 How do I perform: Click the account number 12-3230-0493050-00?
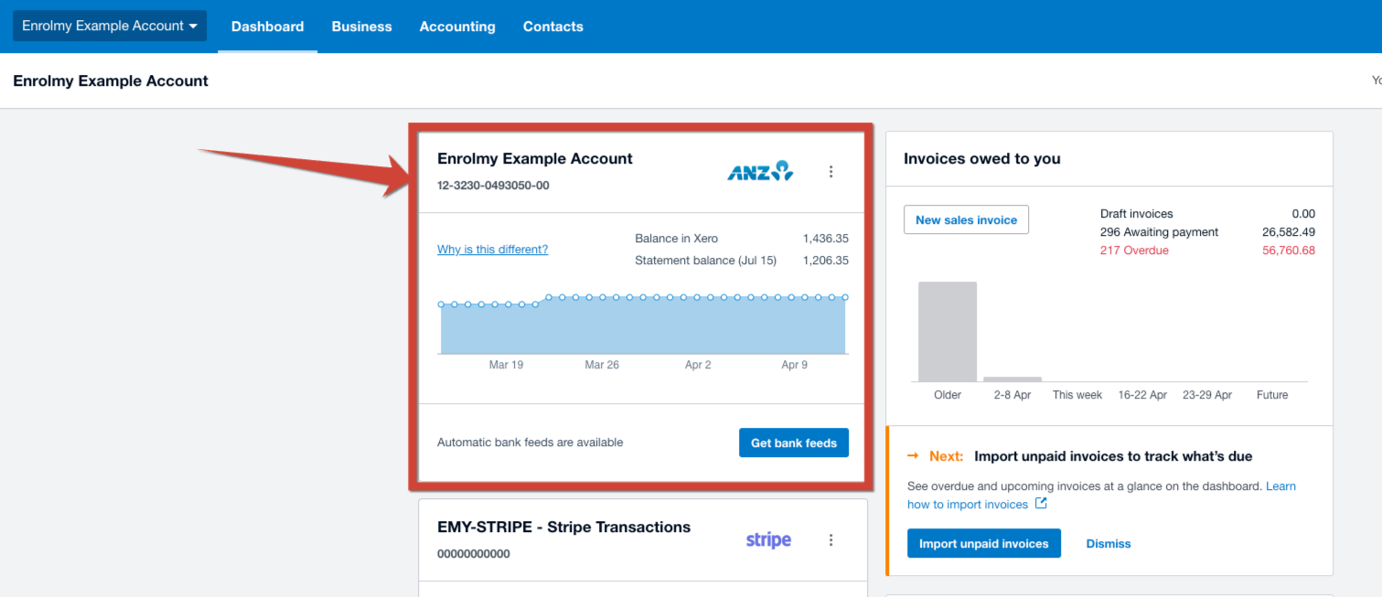pyautogui.click(x=493, y=186)
